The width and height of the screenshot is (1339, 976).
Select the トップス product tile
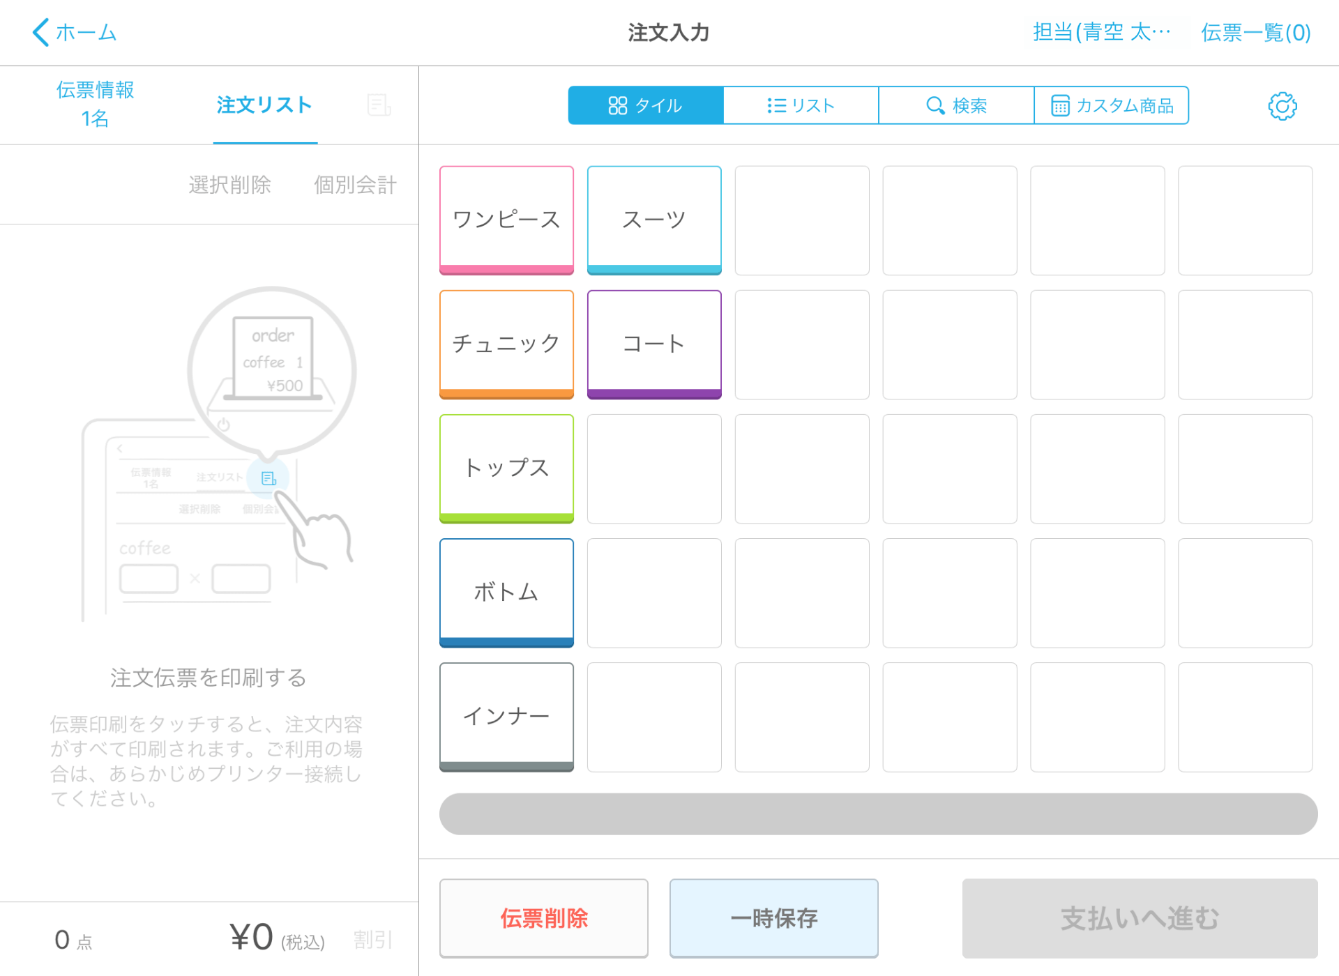click(506, 468)
